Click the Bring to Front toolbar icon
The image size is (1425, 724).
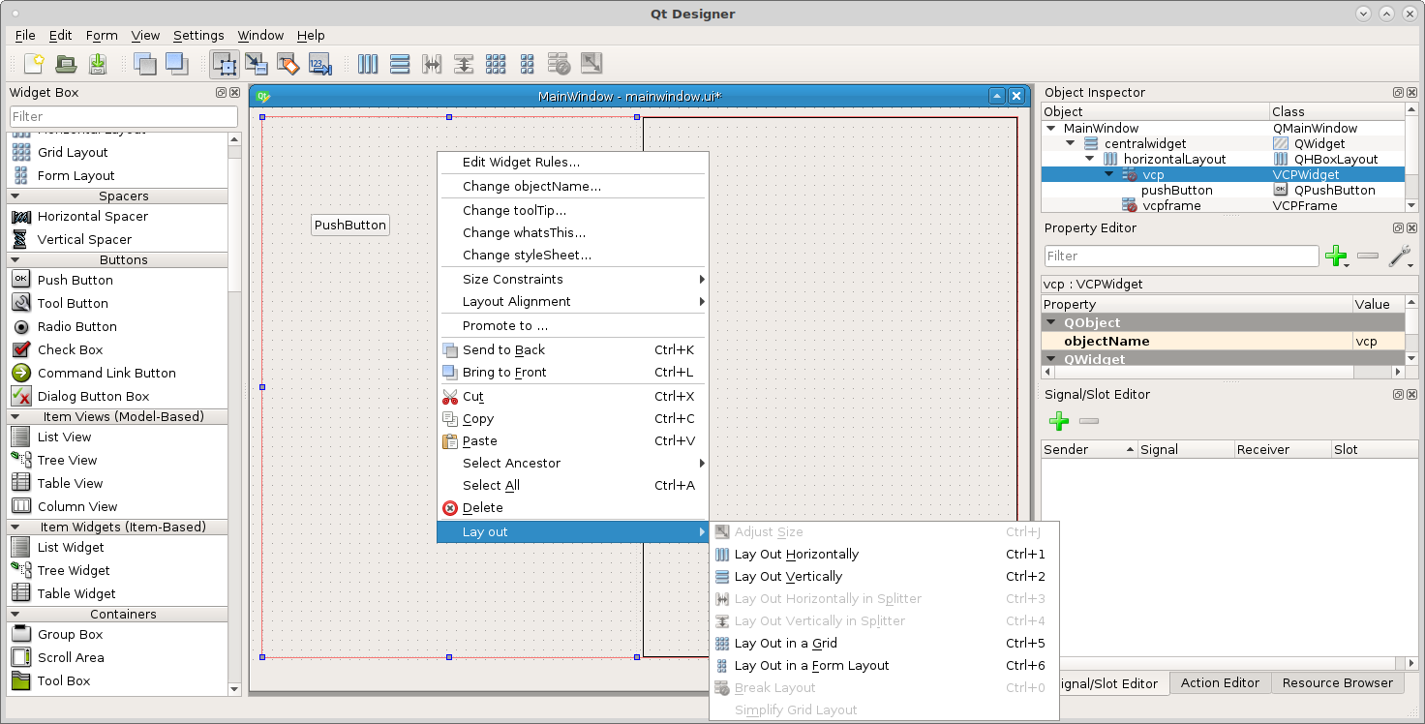click(176, 64)
